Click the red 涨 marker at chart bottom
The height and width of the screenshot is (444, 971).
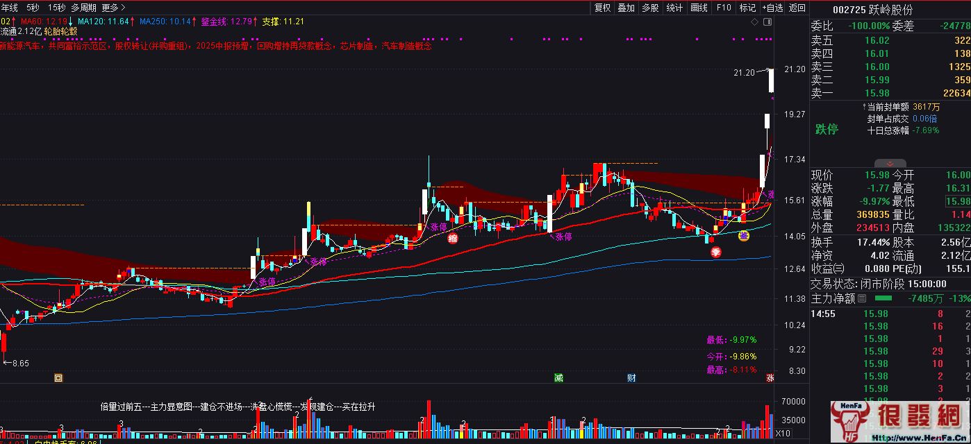click(x=770, y=378)
